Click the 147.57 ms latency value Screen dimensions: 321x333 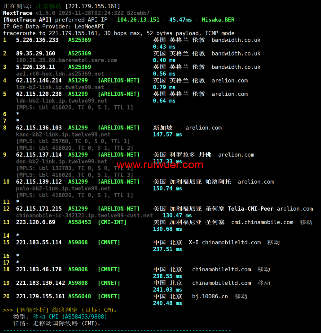[x=167, y=135]
